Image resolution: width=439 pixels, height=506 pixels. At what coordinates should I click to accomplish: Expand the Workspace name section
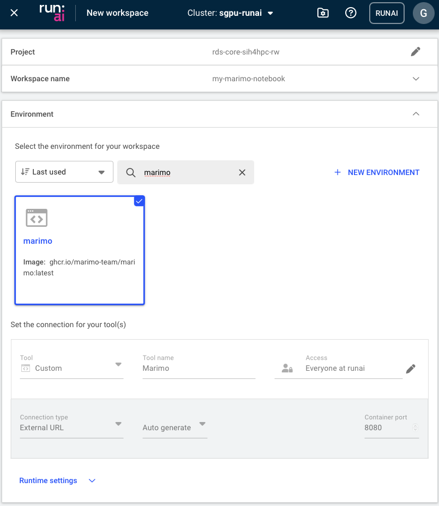tap(416, 79)
